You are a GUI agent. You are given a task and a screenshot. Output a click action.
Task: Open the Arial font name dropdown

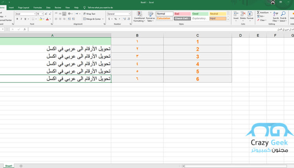[34, 14]
